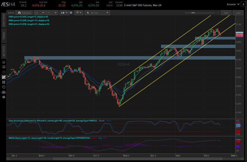This screenshot has width=247, height=162.
Task: Collapse the right panel with arrow icon
Action: pyautogui.click(x=244, y=4)
